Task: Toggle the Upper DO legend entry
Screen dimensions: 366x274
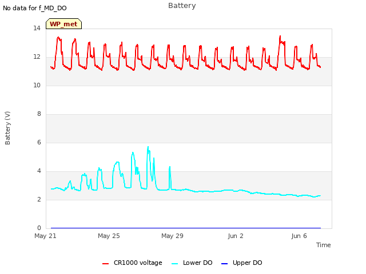Action: (x=241, y=263)
